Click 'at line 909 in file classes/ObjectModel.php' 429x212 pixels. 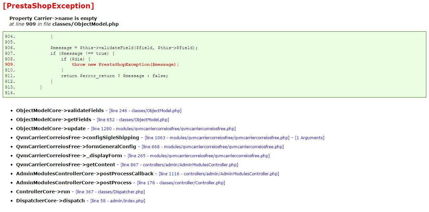(64, 24)
